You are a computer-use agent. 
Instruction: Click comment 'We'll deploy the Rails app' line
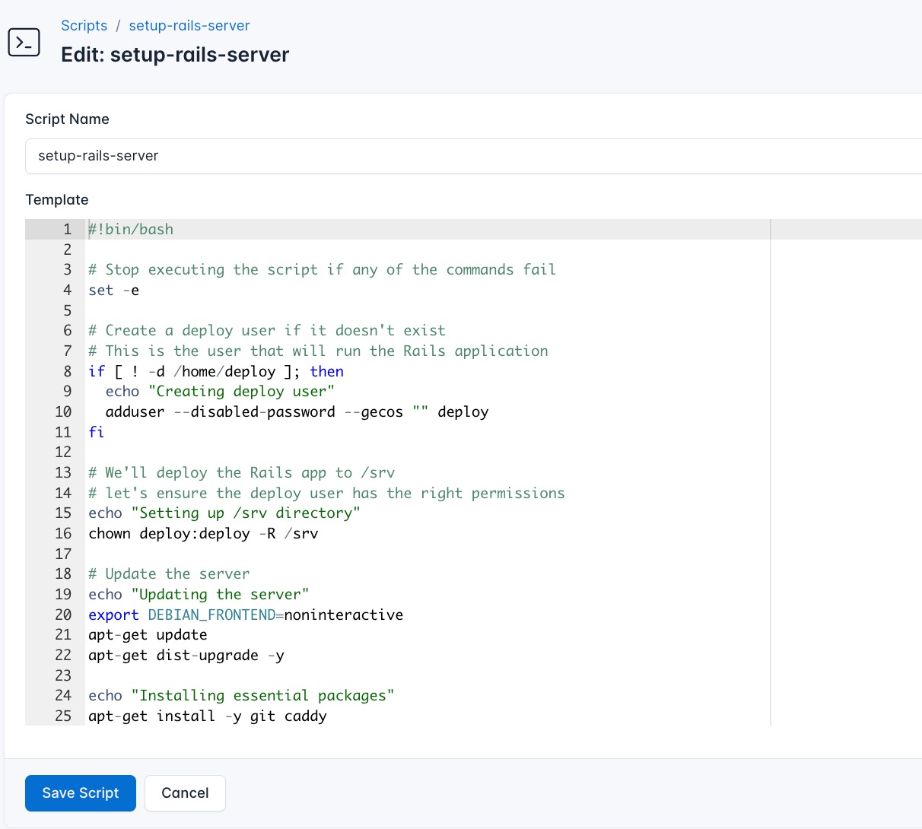pyautogui.click(x=241, y=473)
